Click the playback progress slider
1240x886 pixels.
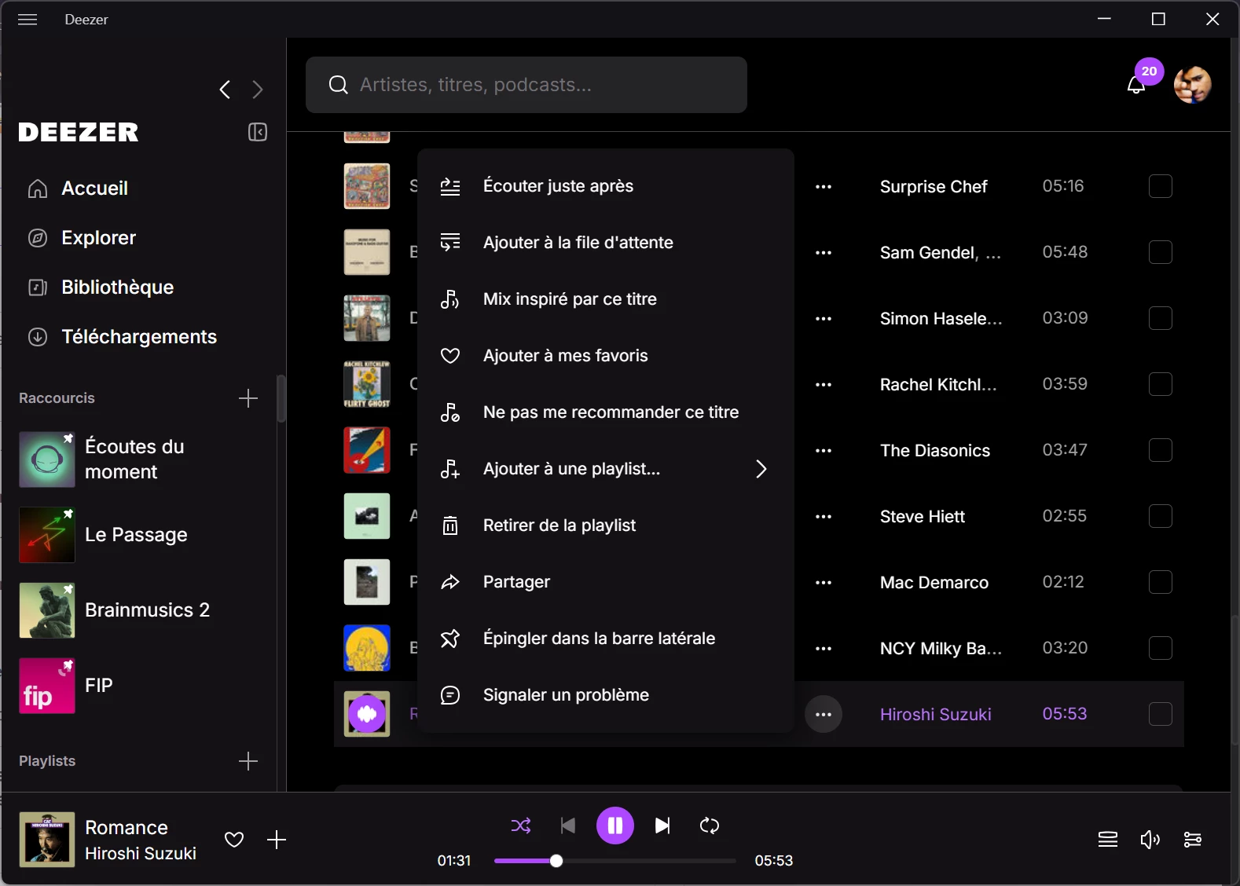(x=615, y=861)
